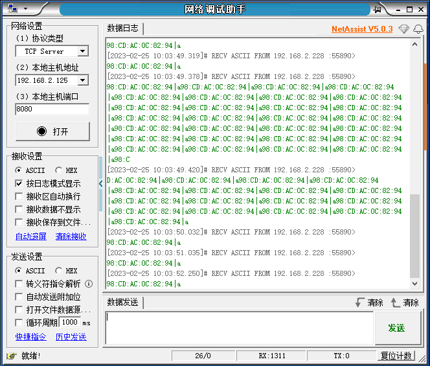Viewport: 430px width, 366px height.
Task: Expand the local host address dropdown
Action: [x=82, y=80]
